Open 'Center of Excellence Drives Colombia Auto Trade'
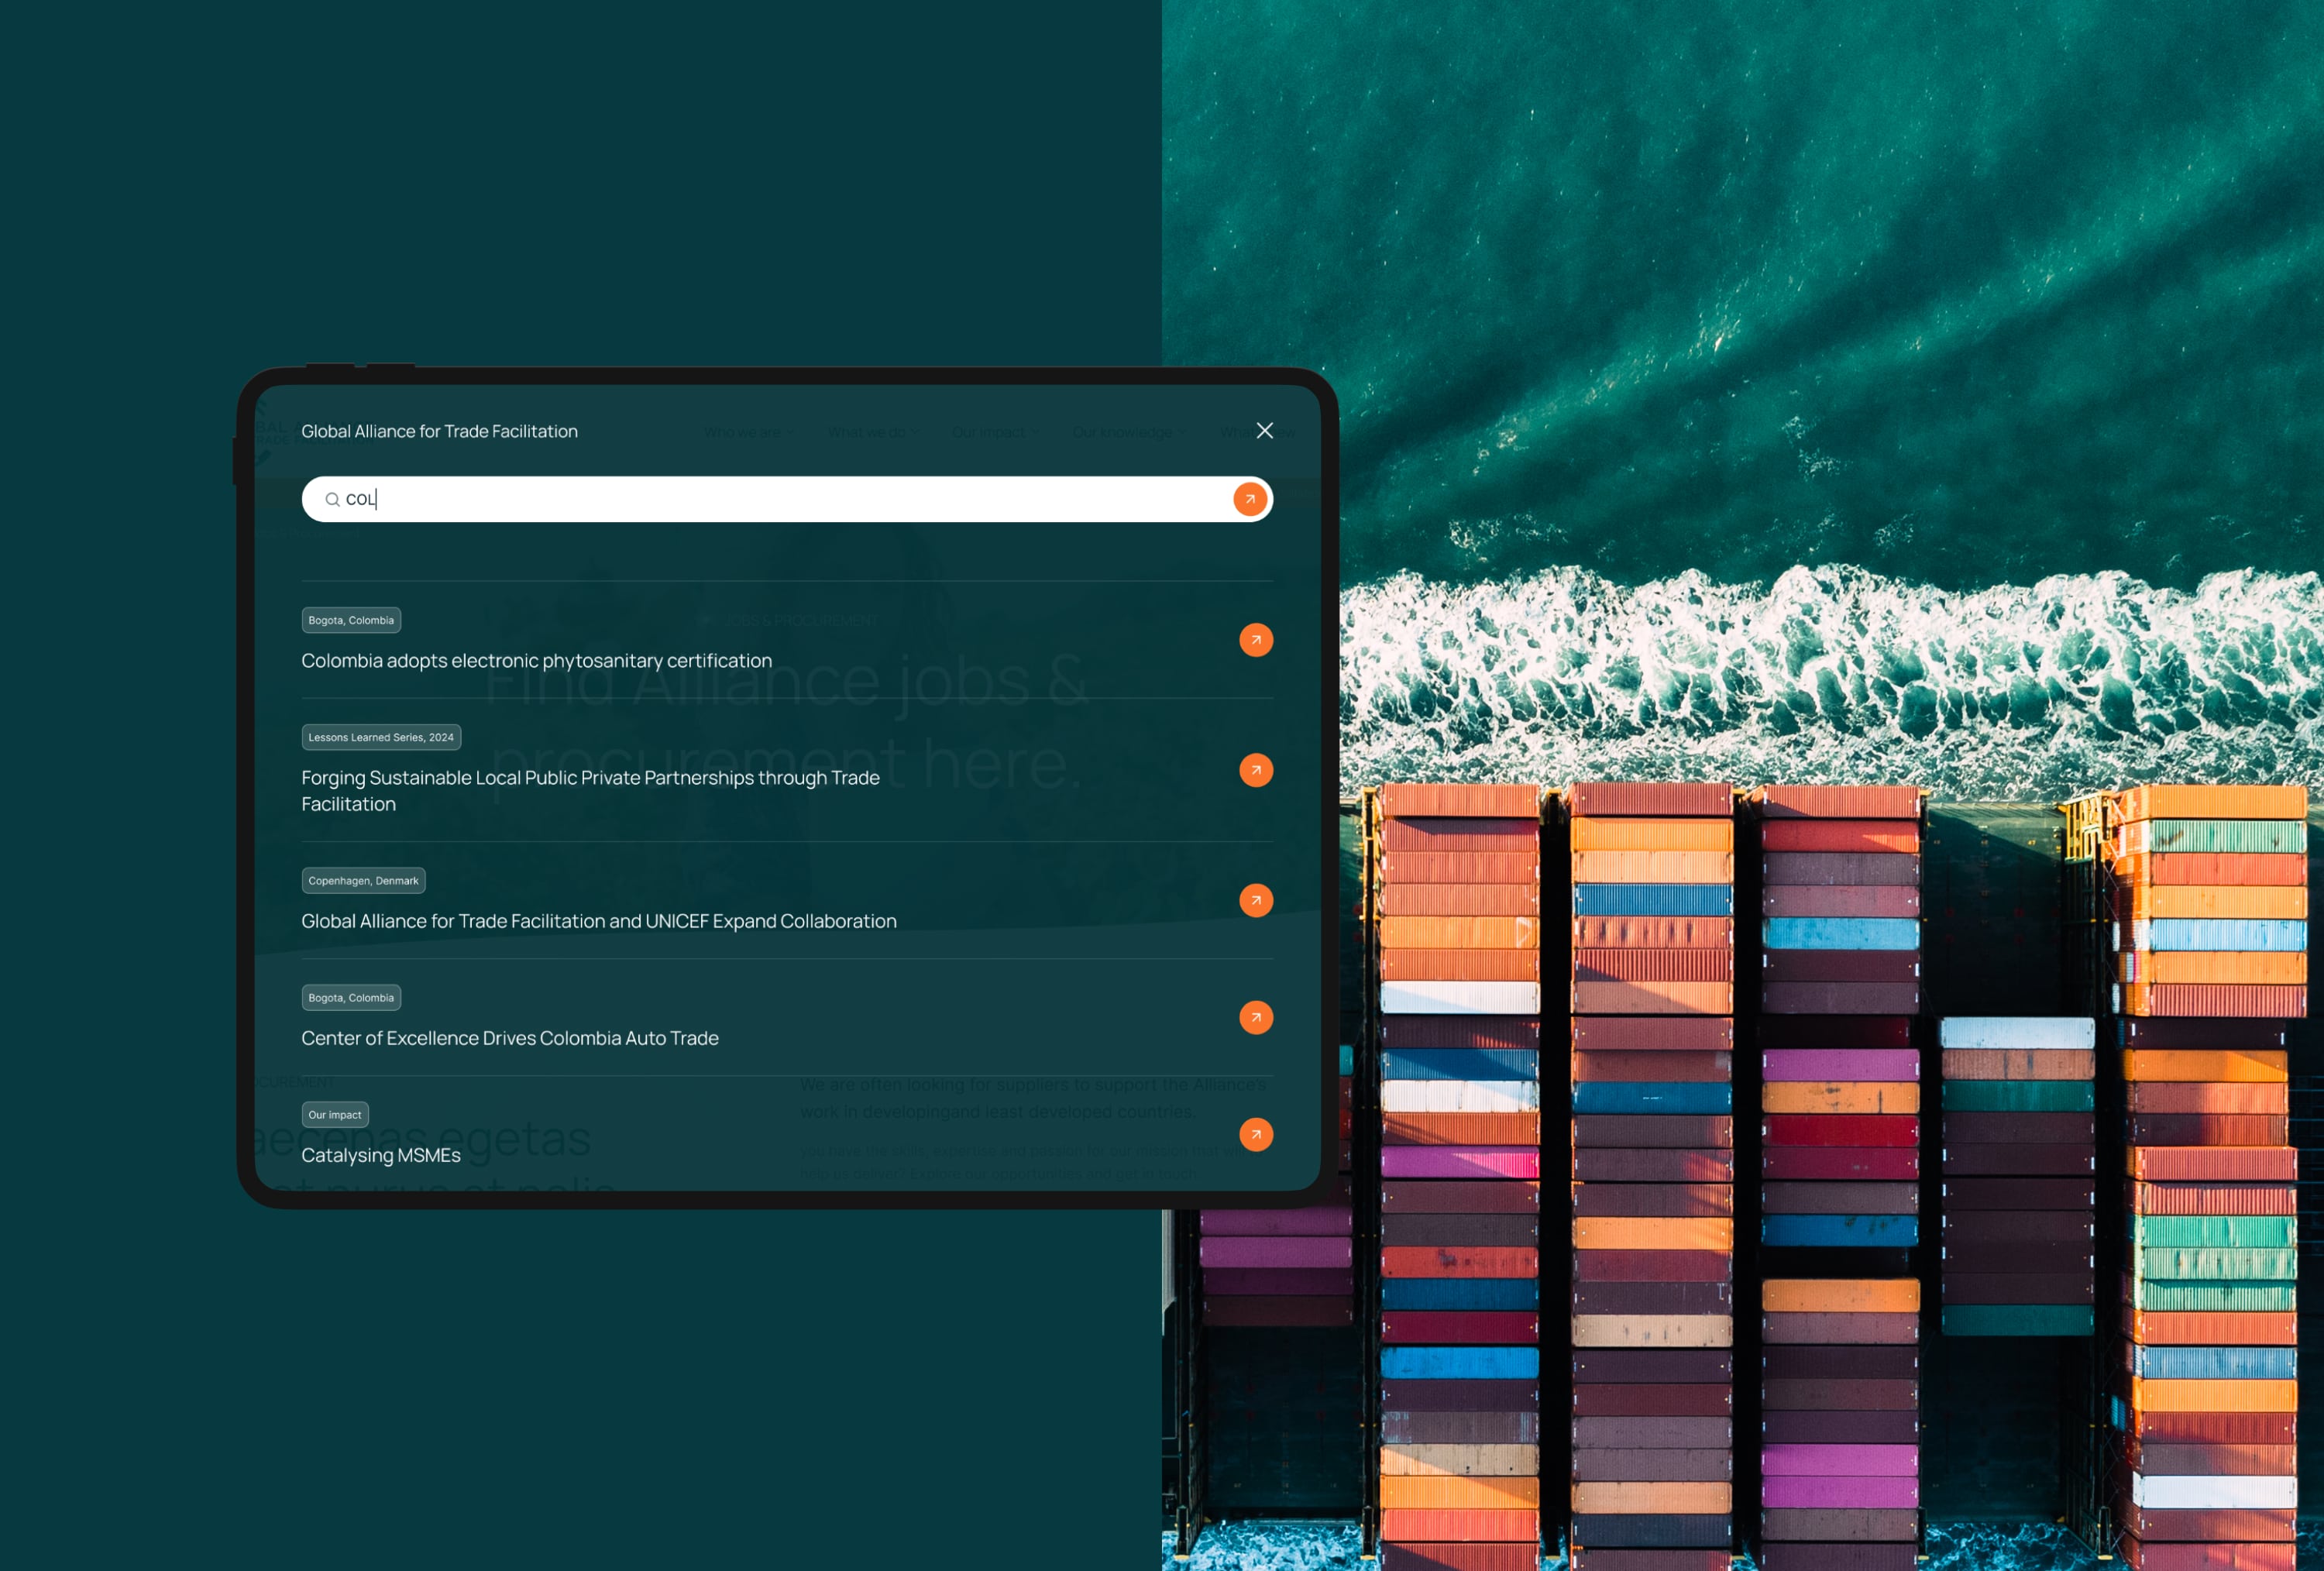Screen dimensions: 2324x1571 [x=509, y=1038]
